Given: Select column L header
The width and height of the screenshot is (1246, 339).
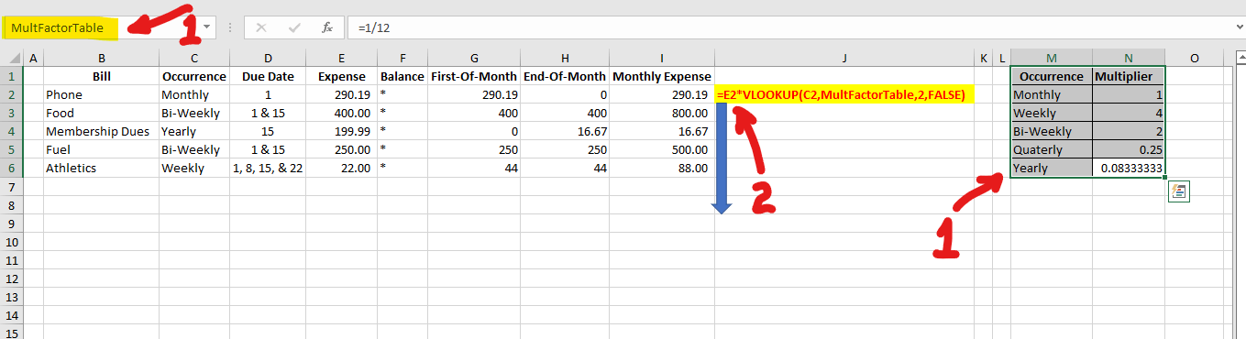Looking at the screenshot, I should click(1002, 59).
